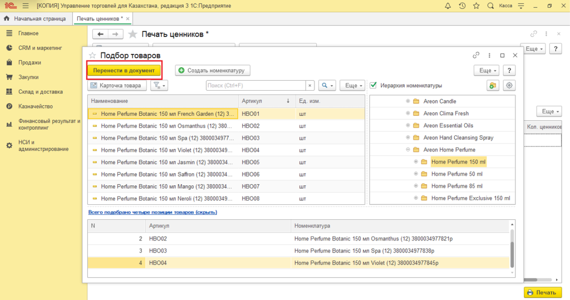The image size is (570, 300).
Task: Click into the Поиск (Ctrl+F) field
Action: point(256,86)
